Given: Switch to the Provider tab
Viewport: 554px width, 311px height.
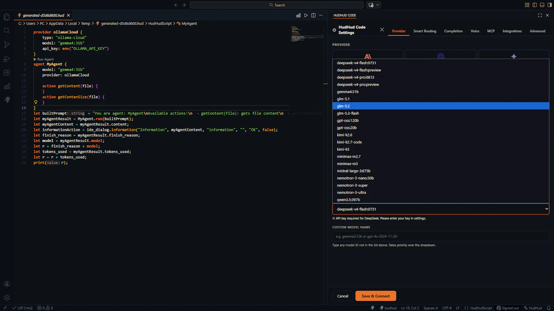Looking at the screenshot, I should point(399,31).
